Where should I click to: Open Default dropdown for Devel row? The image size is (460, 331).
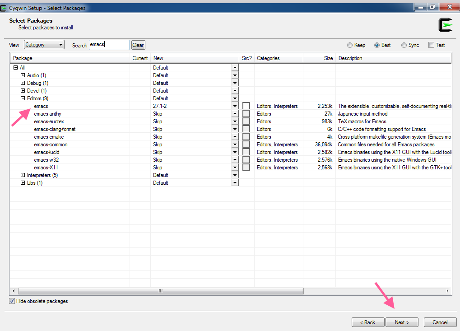point(235,90)
